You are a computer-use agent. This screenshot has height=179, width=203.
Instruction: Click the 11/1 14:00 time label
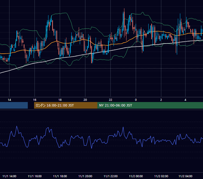pyautogui.click(x=9, y=176)
